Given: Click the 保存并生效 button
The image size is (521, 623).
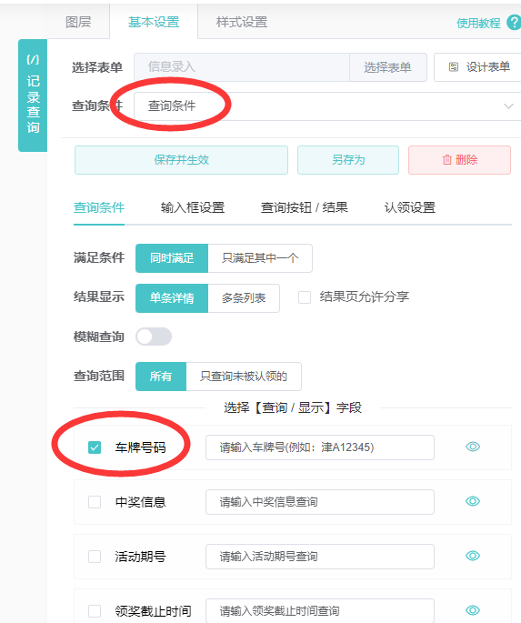Looking at the screenshot, I should (181, 160).
